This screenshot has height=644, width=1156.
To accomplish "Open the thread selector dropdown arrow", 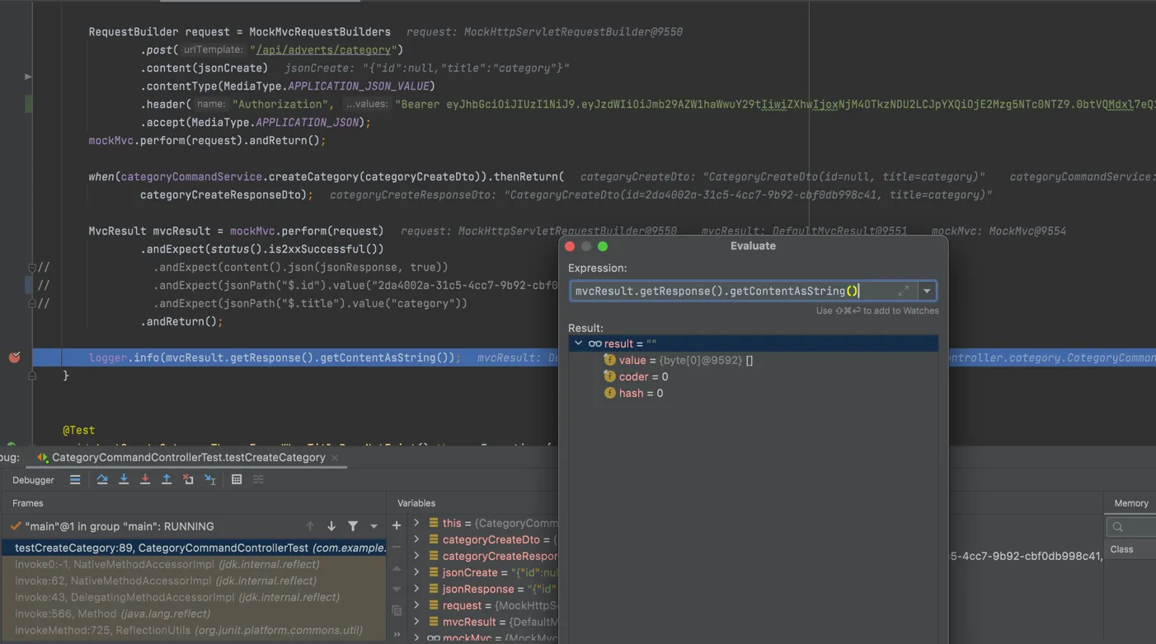I will (x=374, y=526).
